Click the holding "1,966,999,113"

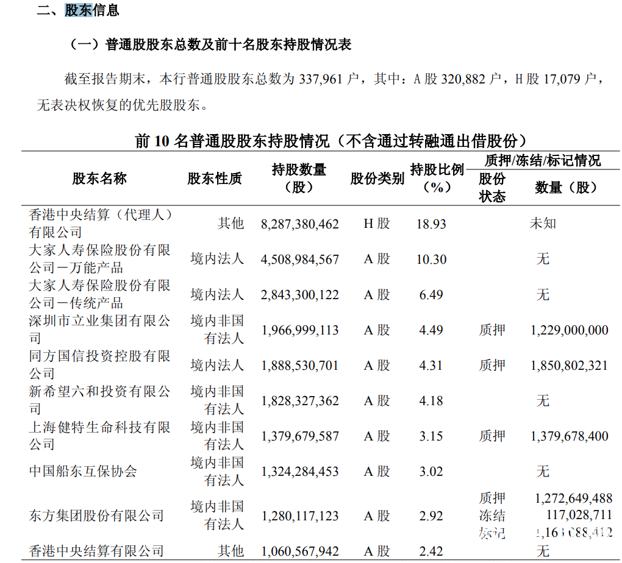[300, 330]
